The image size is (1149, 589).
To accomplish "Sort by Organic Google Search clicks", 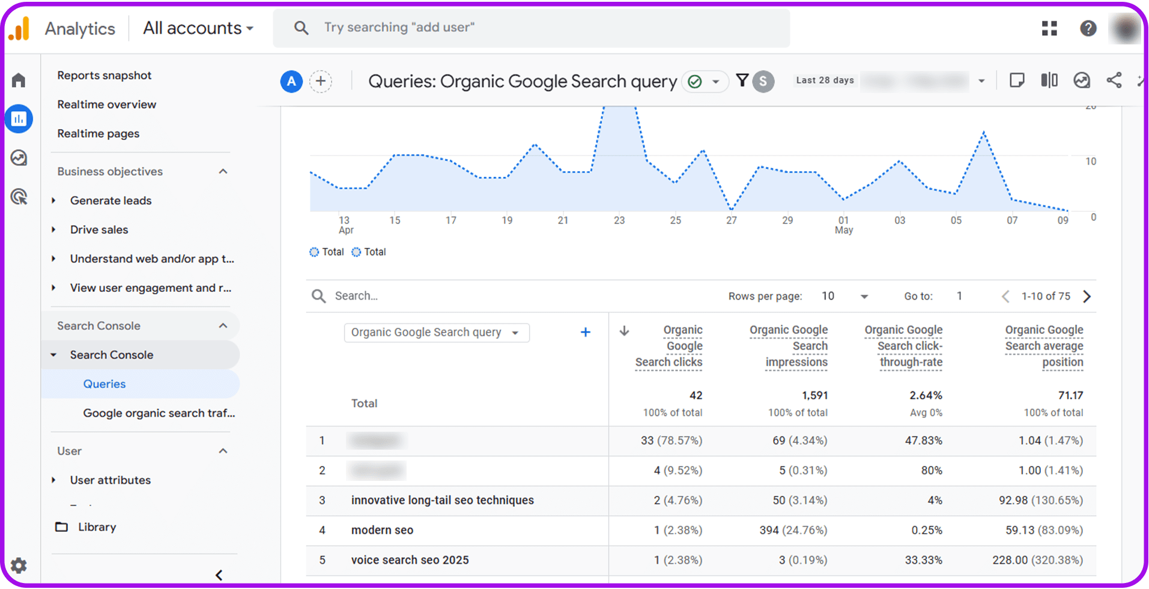I will pyautogui.click(x=669, y=346).
